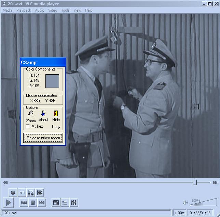
Task: Open the Playback menu
Action: tap(24, 10)
